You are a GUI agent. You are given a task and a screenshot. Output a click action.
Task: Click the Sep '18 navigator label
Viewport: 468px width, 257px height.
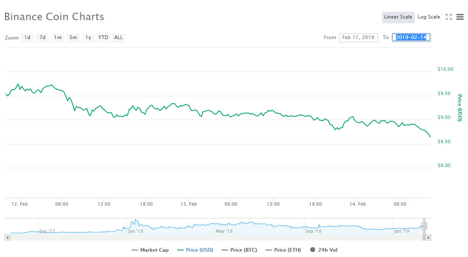[x=313, y=231]
